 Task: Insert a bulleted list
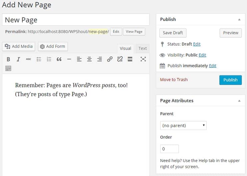pos(39,59)
